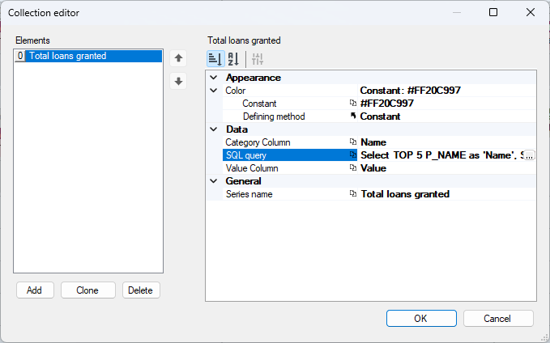Add a new element
The height and width of the screenshot is (343, 550).
click(35, 290)
